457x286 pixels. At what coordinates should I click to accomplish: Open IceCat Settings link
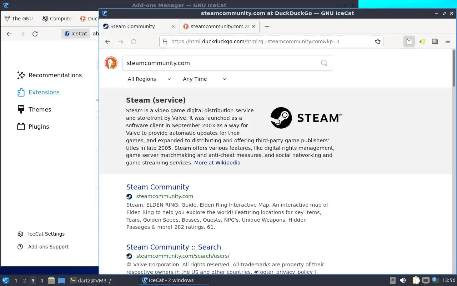tap(41, 234)
